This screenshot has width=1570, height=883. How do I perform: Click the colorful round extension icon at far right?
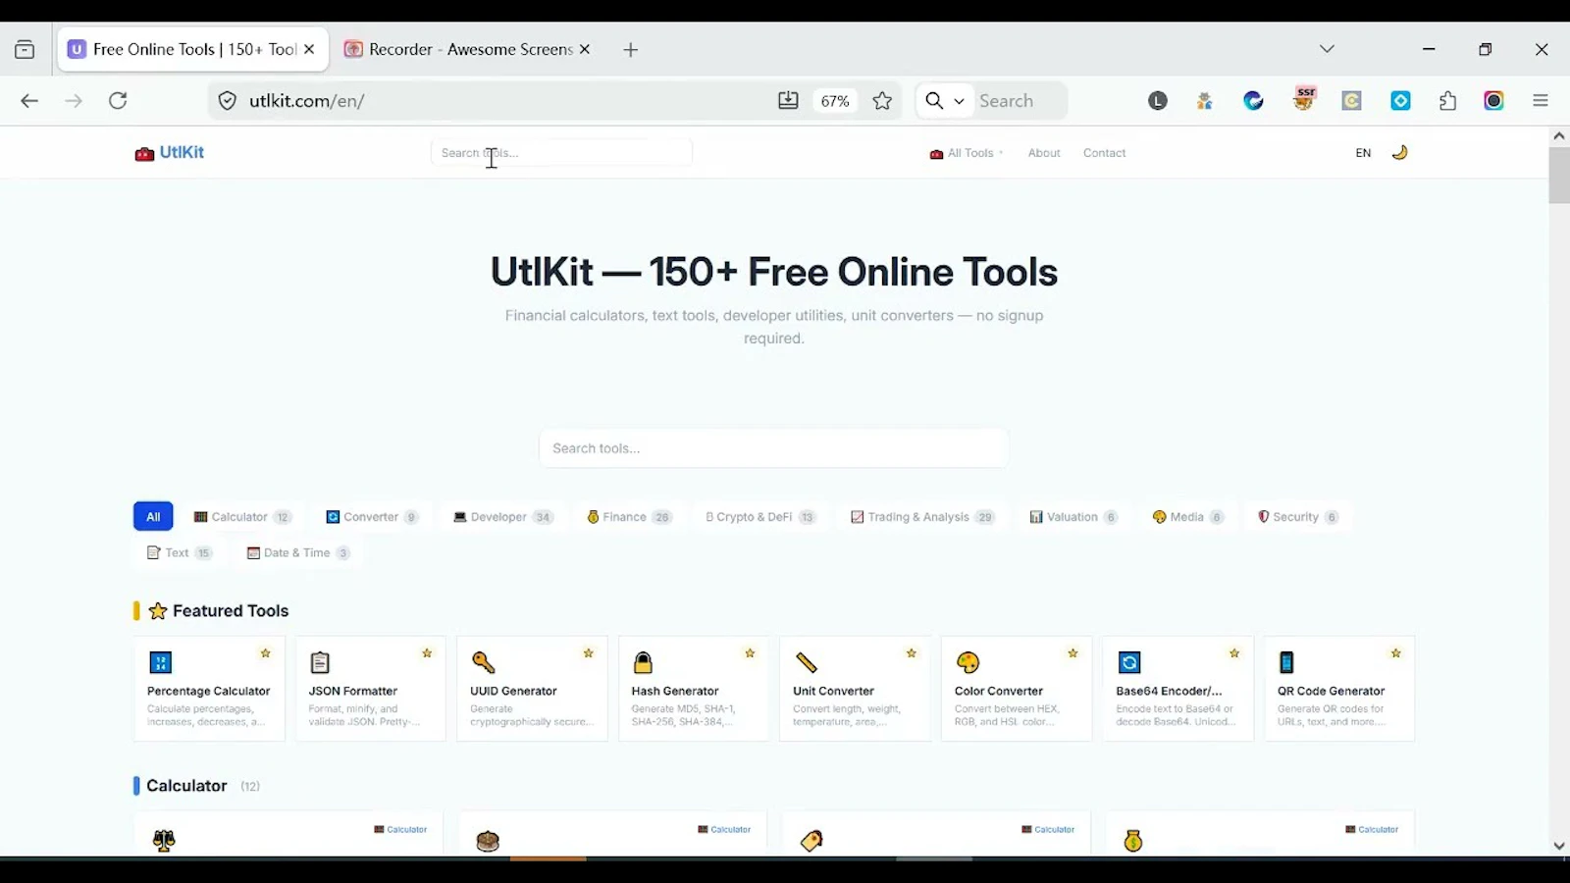[1493, 101]
